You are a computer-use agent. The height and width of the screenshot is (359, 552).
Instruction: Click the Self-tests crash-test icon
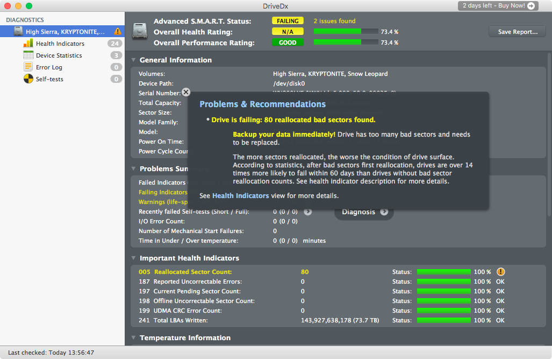tap(28, 79)
